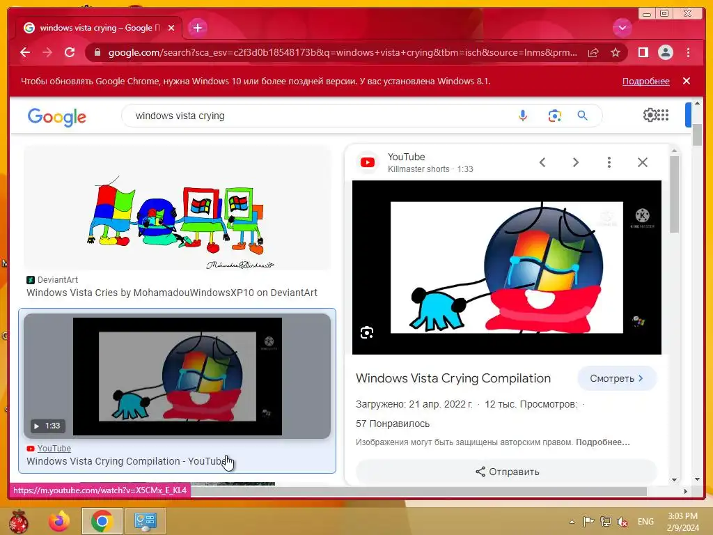Image resolution: width=713 pixels, height=535 pixels.
Task: Open Google apps grid
Action: 663,115
